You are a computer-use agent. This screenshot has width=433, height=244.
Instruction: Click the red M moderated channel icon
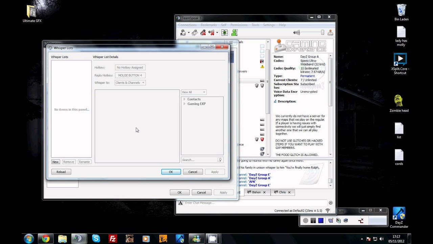(262, 61)
